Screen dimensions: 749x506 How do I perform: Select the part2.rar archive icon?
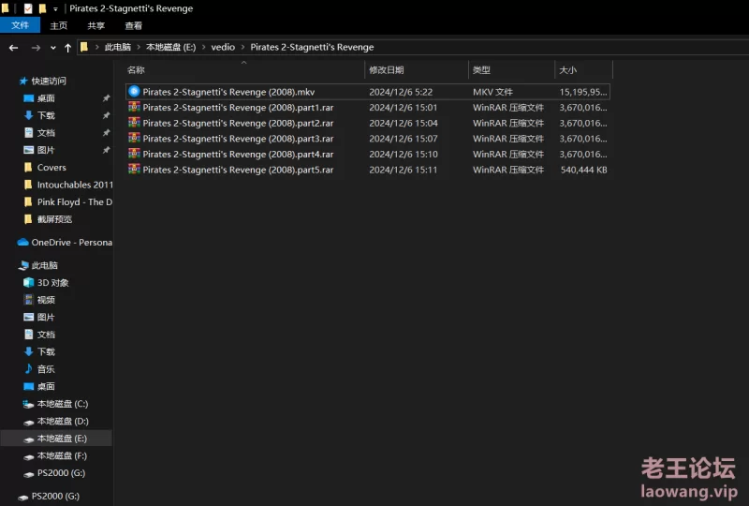click(134, 123)
